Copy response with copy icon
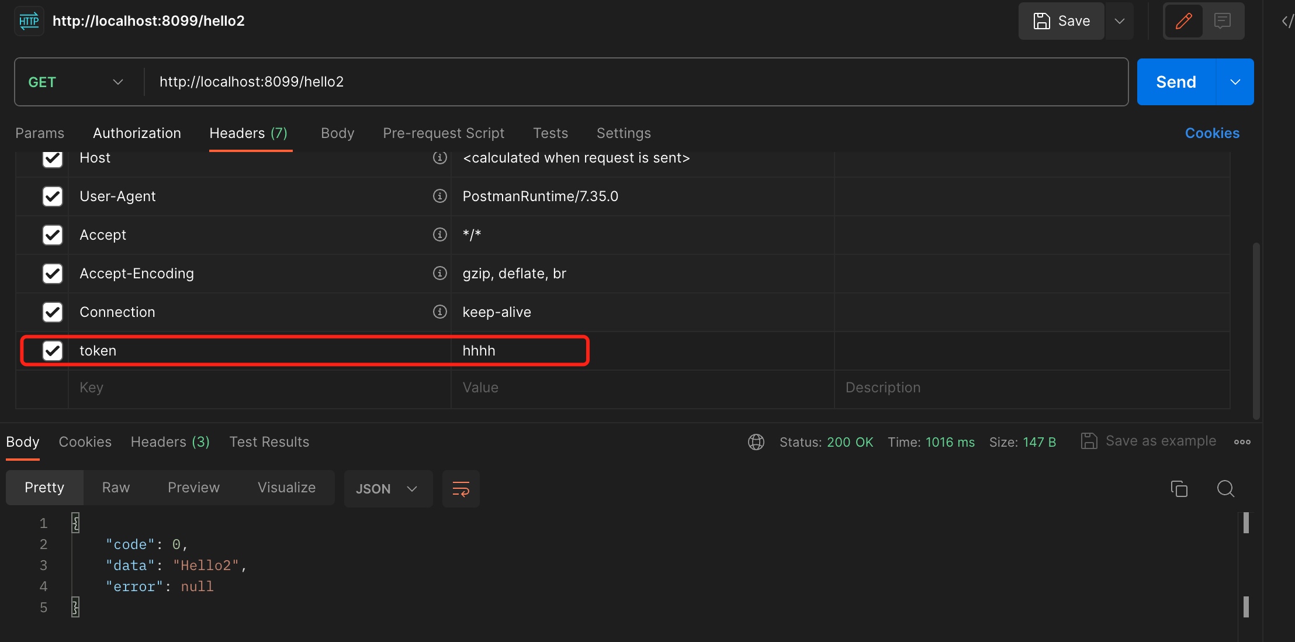The width and height of the screenshot is (1295, 642). coord(1179,488)
